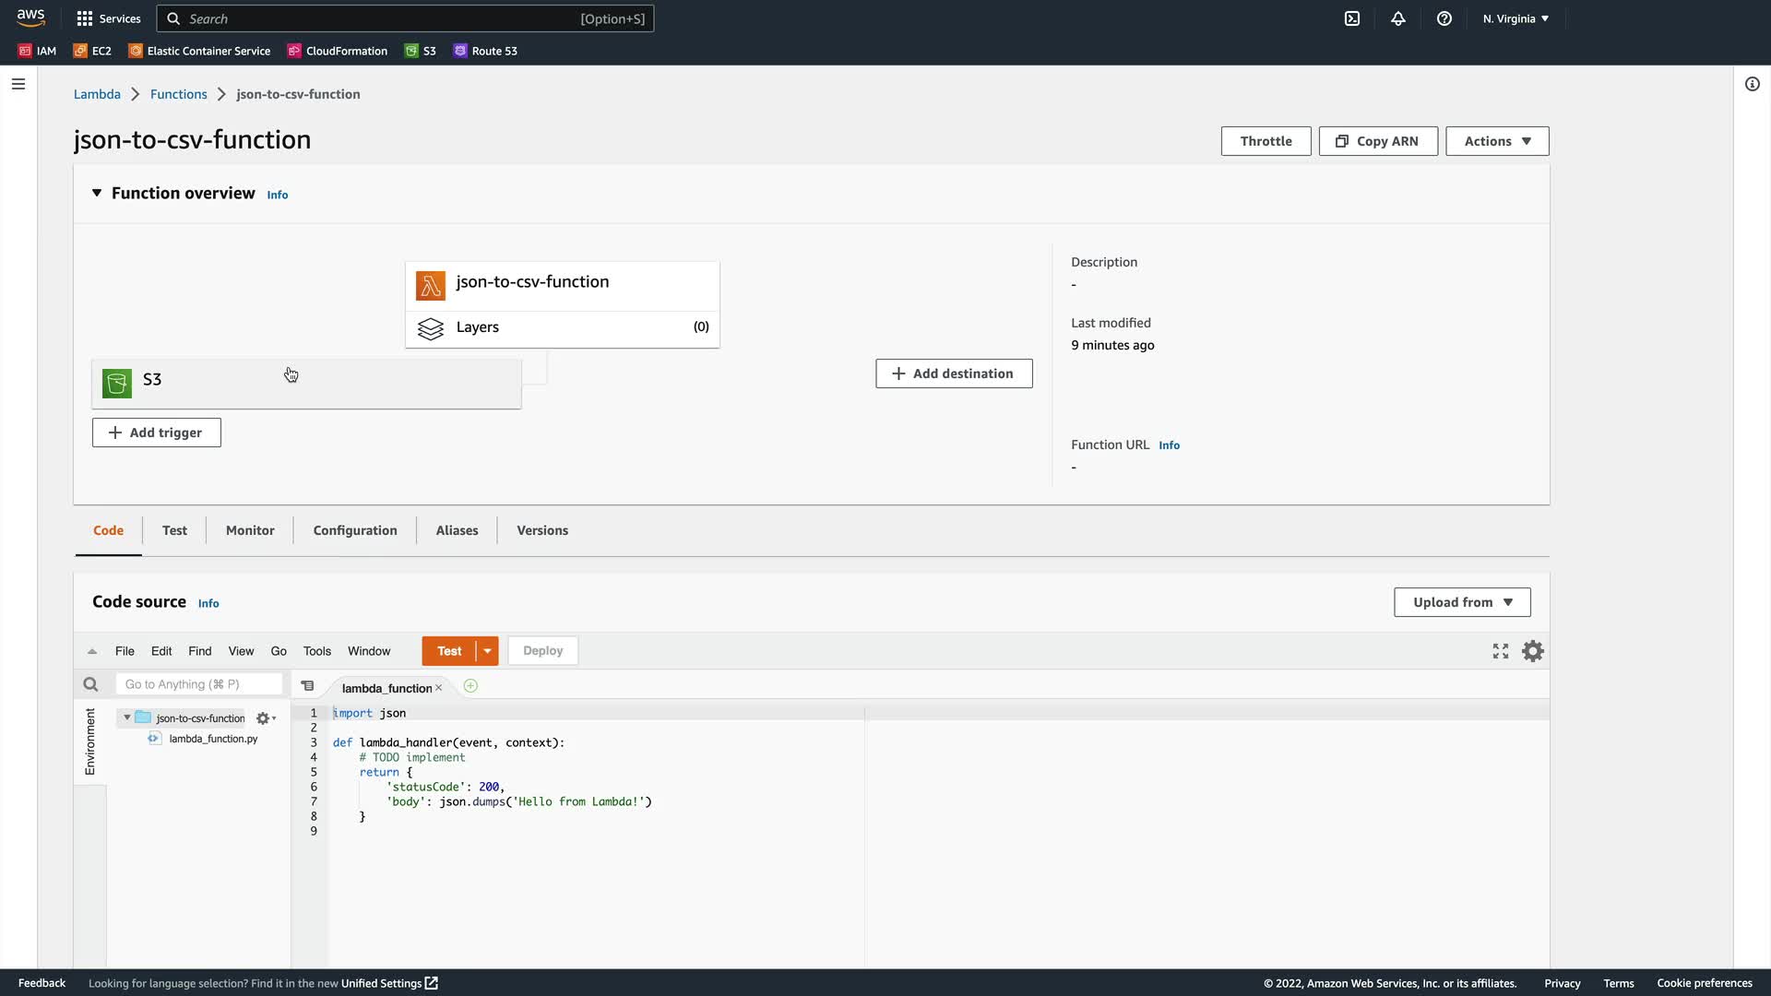1771x996 pixels.
Task: Open the S3 shortcut in favorites bar
Action: (421, 51)
